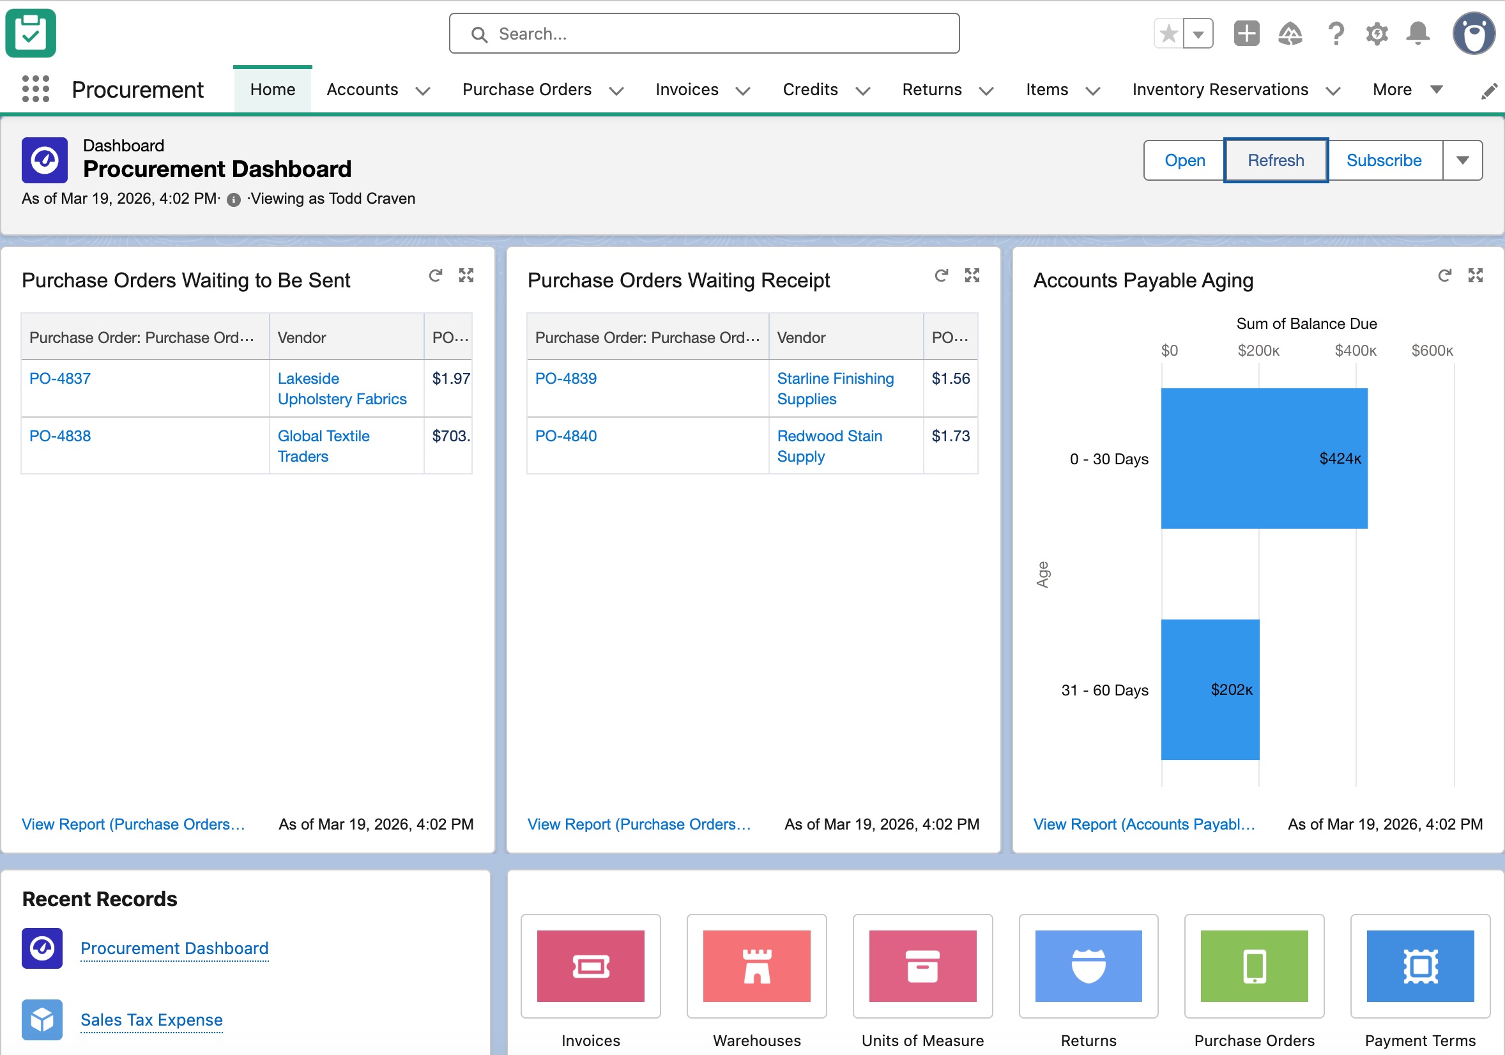Expand Accounts Payable Aging to full screen
This screenshot has width=1505, height=1055.
1476,275
